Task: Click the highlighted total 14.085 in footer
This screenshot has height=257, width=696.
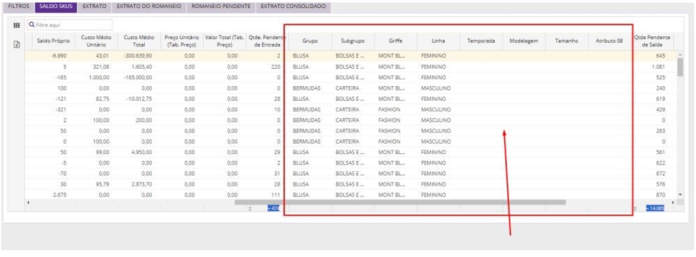Action: 655,208
